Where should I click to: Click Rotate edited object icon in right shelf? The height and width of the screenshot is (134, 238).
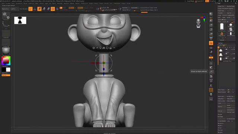pyautogui.click(x=211, y=76)
